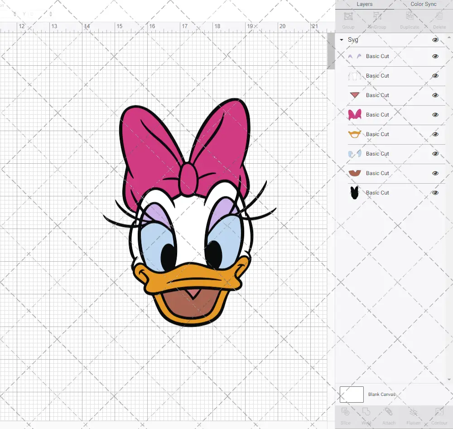Select the Attach paperclip tool

click(389, 412)
